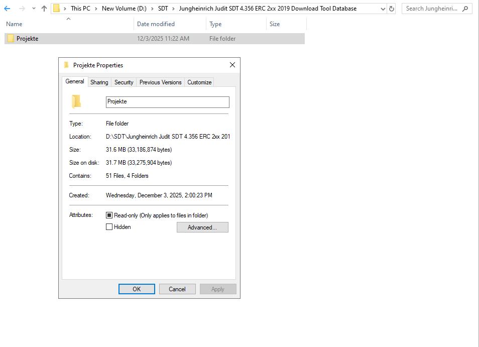Toggle the Read-only attribute checkbox
Viewport: 479px width, 347px height.
[108, 215]
